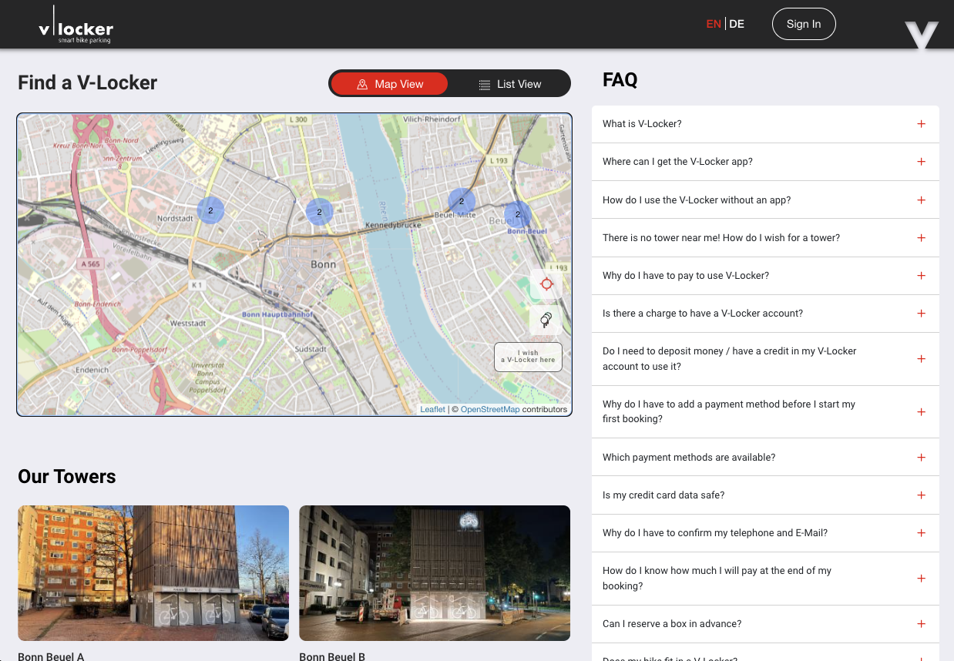Image resolution: width=954 pixels, height=661 pixels.
Task: Click the bike icon map control
Action: [545, 320]
